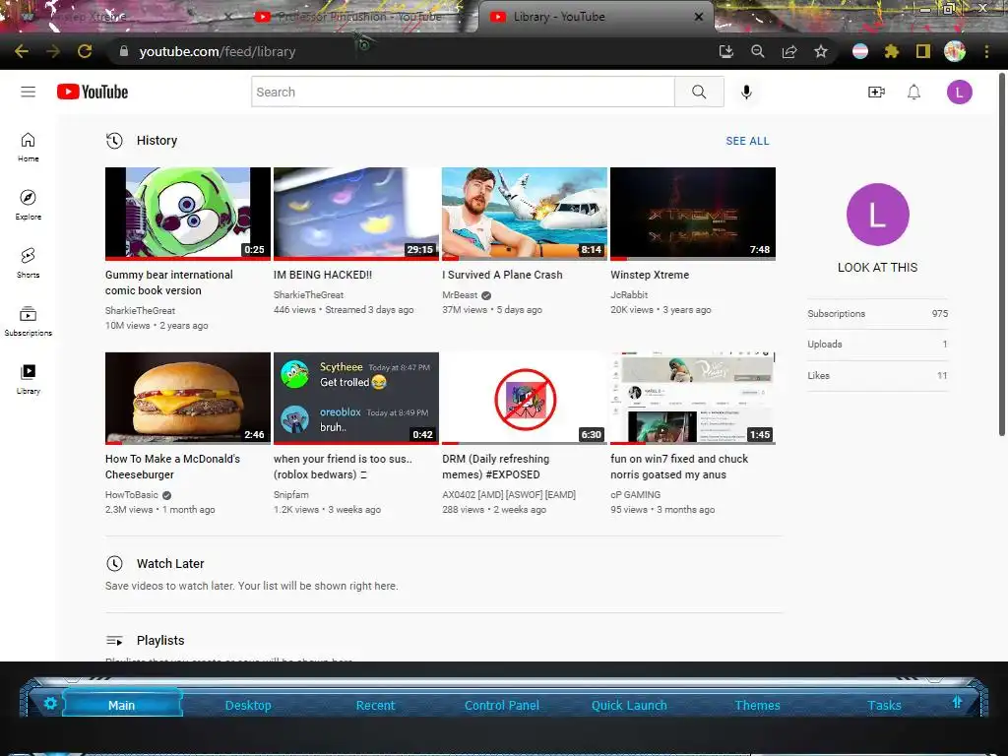Viewport: 1008px width, 756px height.
Task: Open Shorts in sidebar
Action: click(x=29, y=263)
